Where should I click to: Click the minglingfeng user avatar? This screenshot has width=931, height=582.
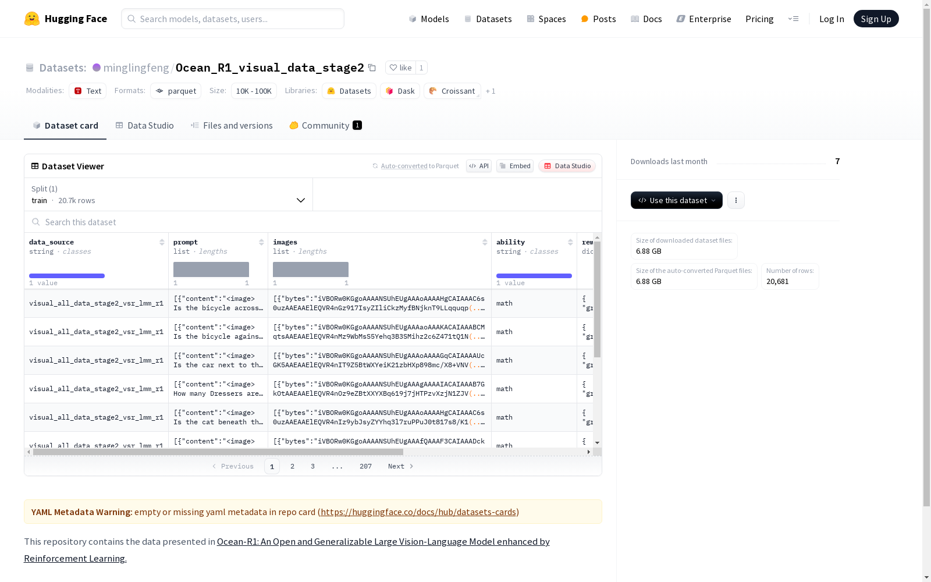tap(97, 68)
